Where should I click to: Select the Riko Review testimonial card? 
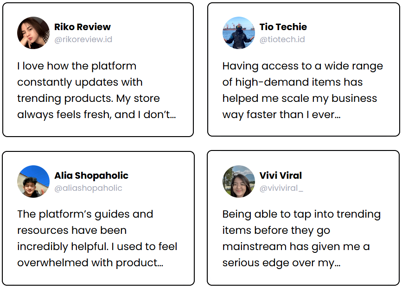[x=98, y=69]
